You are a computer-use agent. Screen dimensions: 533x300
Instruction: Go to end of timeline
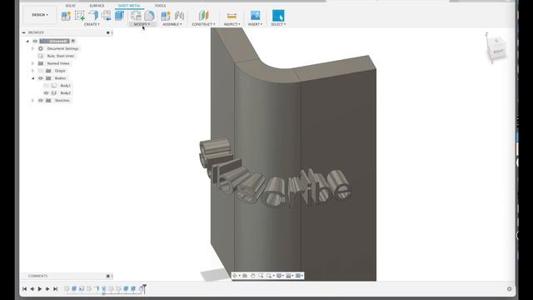(56, 289)
